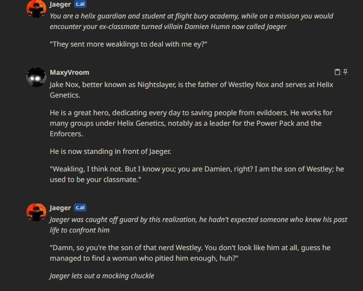Click Jaeger's mocking chuckle italic line
Viewport: 363px width, 291px height.
pos(101,276)
